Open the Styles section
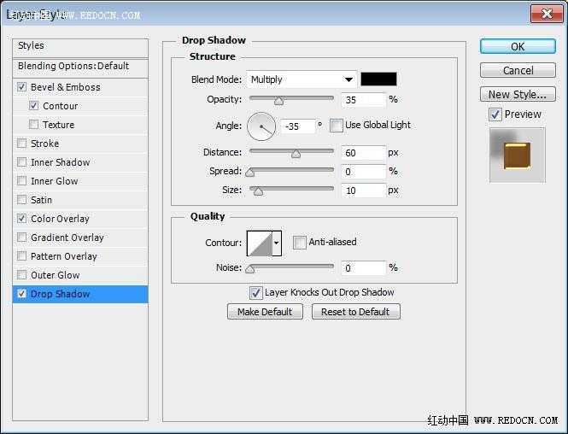This screenshot has width=568, height=434. pyautogui.click(x=80, y=47)
